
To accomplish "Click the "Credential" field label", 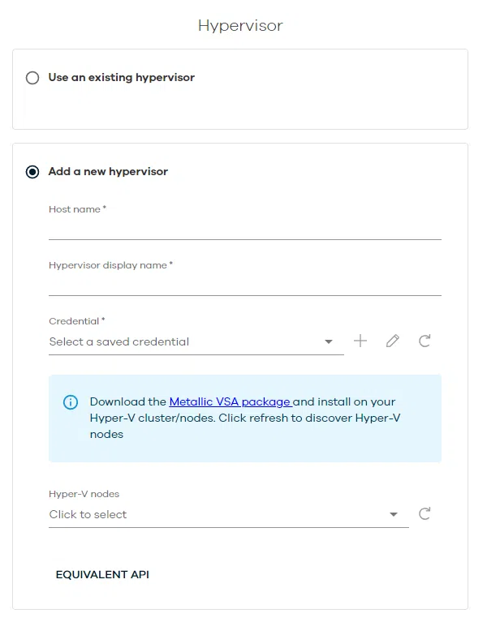I will click(76, 321).
